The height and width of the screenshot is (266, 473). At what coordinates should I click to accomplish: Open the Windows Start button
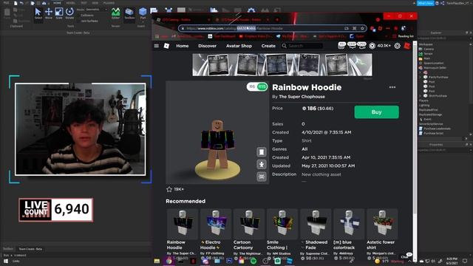coord(5,261)
